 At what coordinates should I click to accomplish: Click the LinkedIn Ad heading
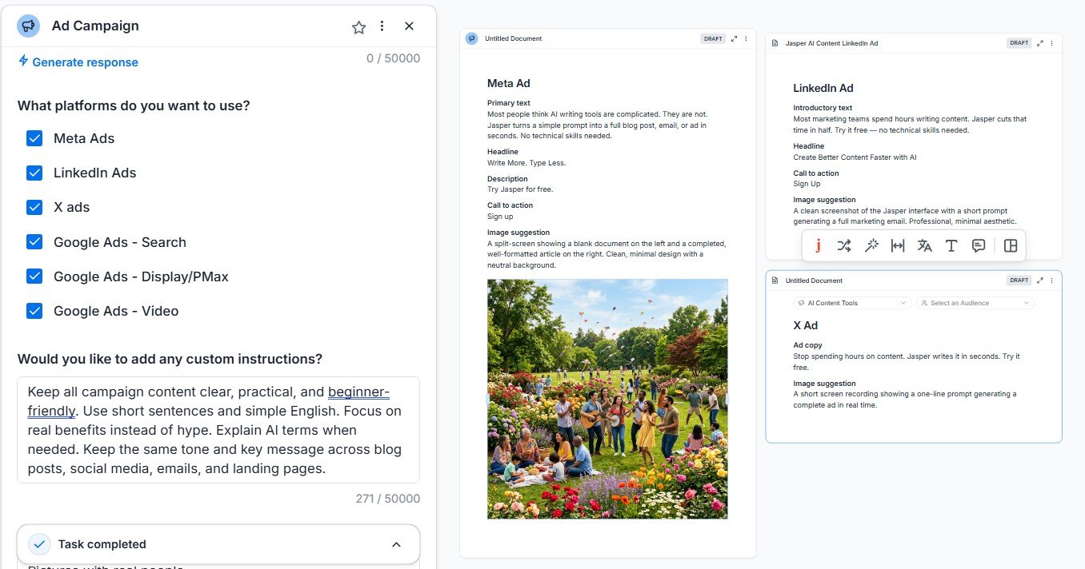823,88
